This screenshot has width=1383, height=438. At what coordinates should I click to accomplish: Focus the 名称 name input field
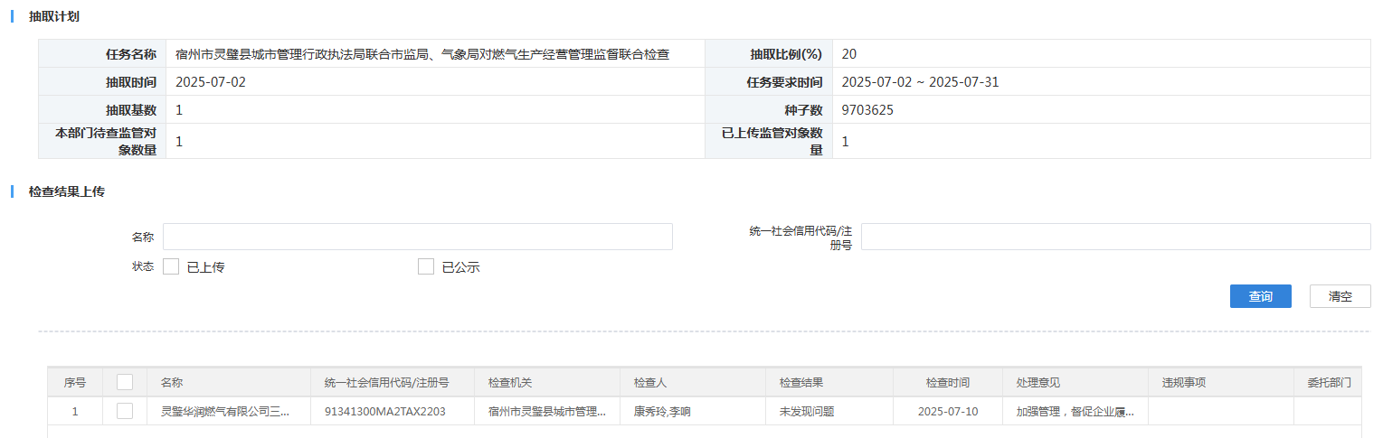click(418, 237)
